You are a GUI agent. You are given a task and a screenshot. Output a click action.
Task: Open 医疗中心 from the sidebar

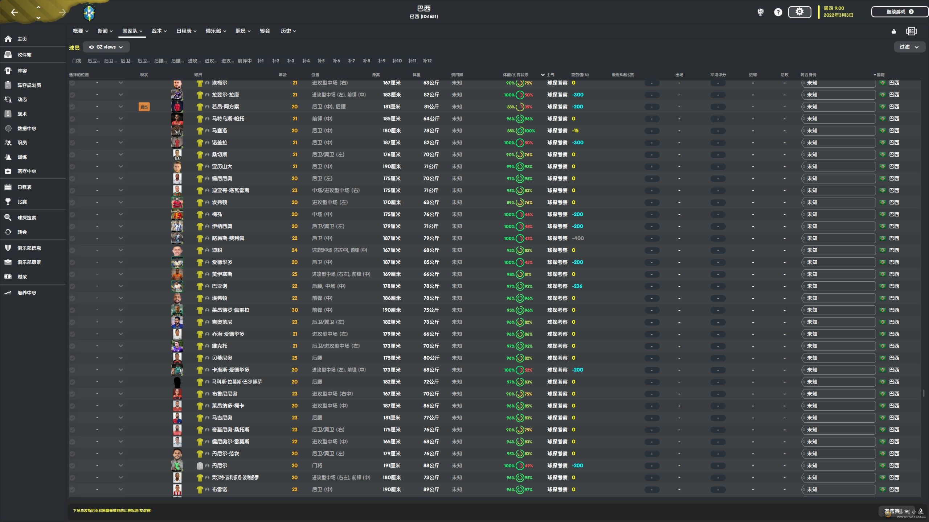click(x=26, y=171)
